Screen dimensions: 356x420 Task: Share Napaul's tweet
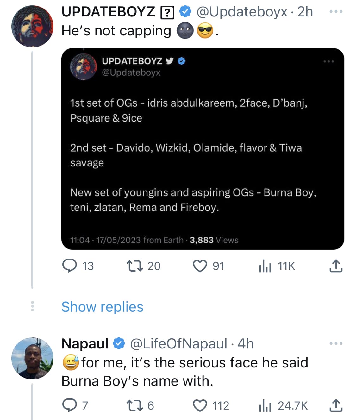coord(336,405)
